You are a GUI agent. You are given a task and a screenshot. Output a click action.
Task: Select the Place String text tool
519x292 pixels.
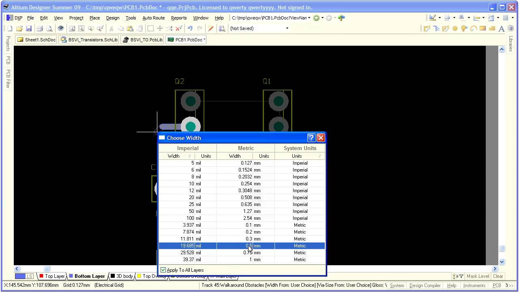502,28
